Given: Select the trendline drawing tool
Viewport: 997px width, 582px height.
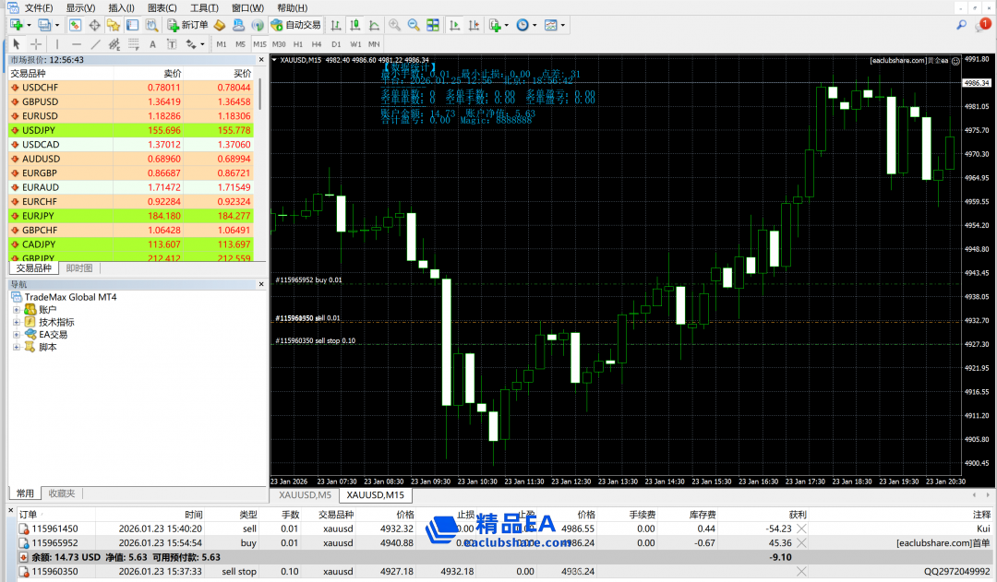Looking at the screenshot, I should [x=95, y=43].
